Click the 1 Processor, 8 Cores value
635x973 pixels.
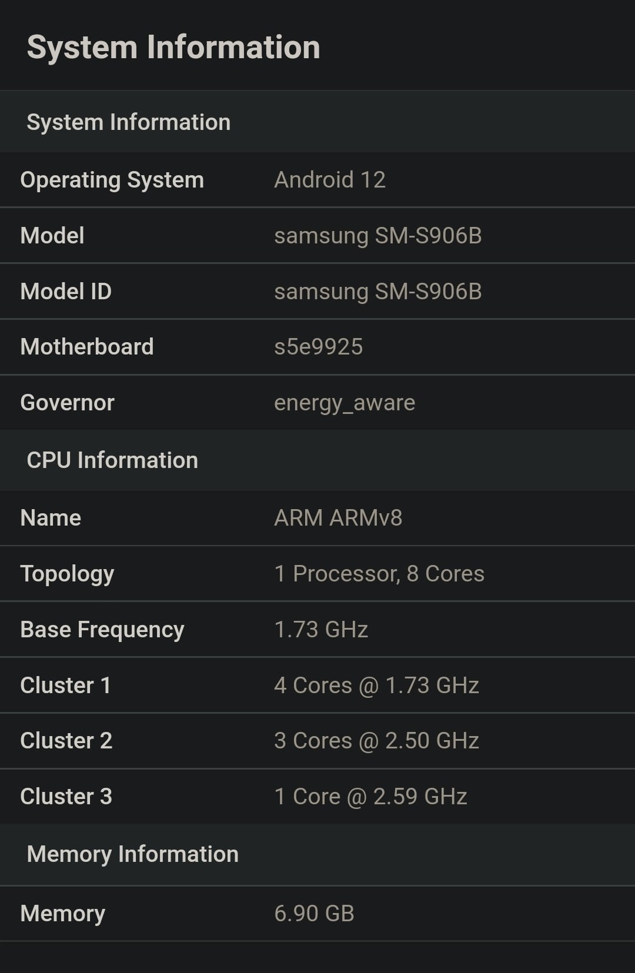(379, 574)
